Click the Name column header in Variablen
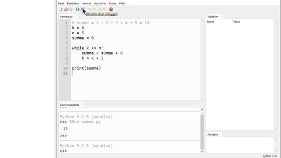 tap(210, 22)
